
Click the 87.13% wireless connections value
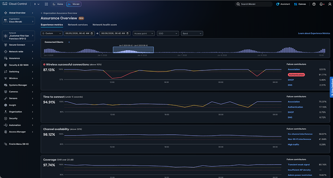[x=49, y=70]
